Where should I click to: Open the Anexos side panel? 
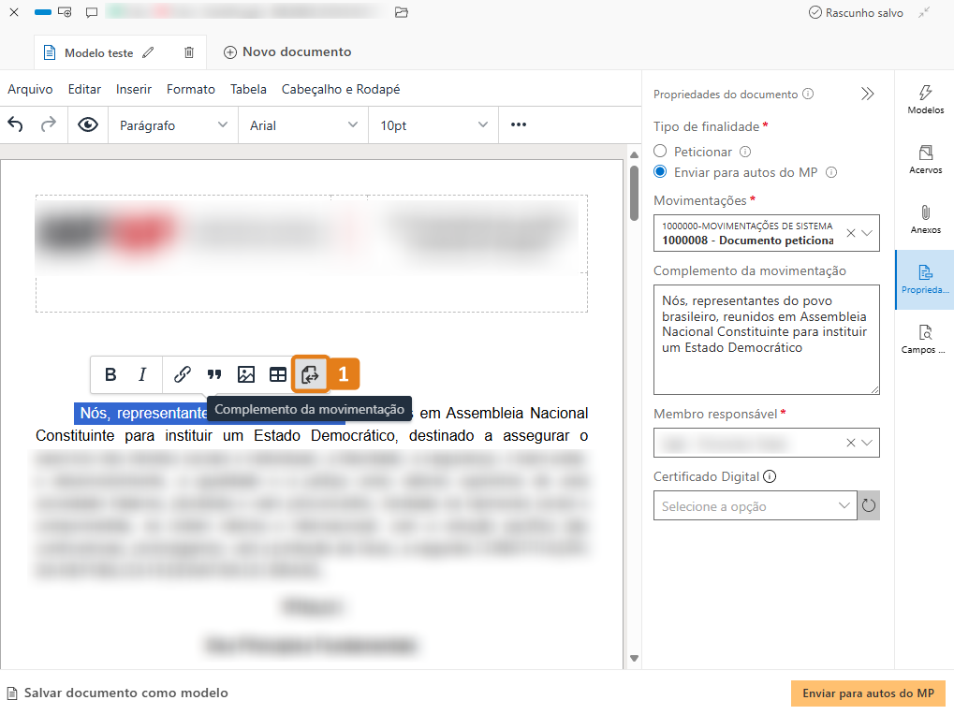925,219
